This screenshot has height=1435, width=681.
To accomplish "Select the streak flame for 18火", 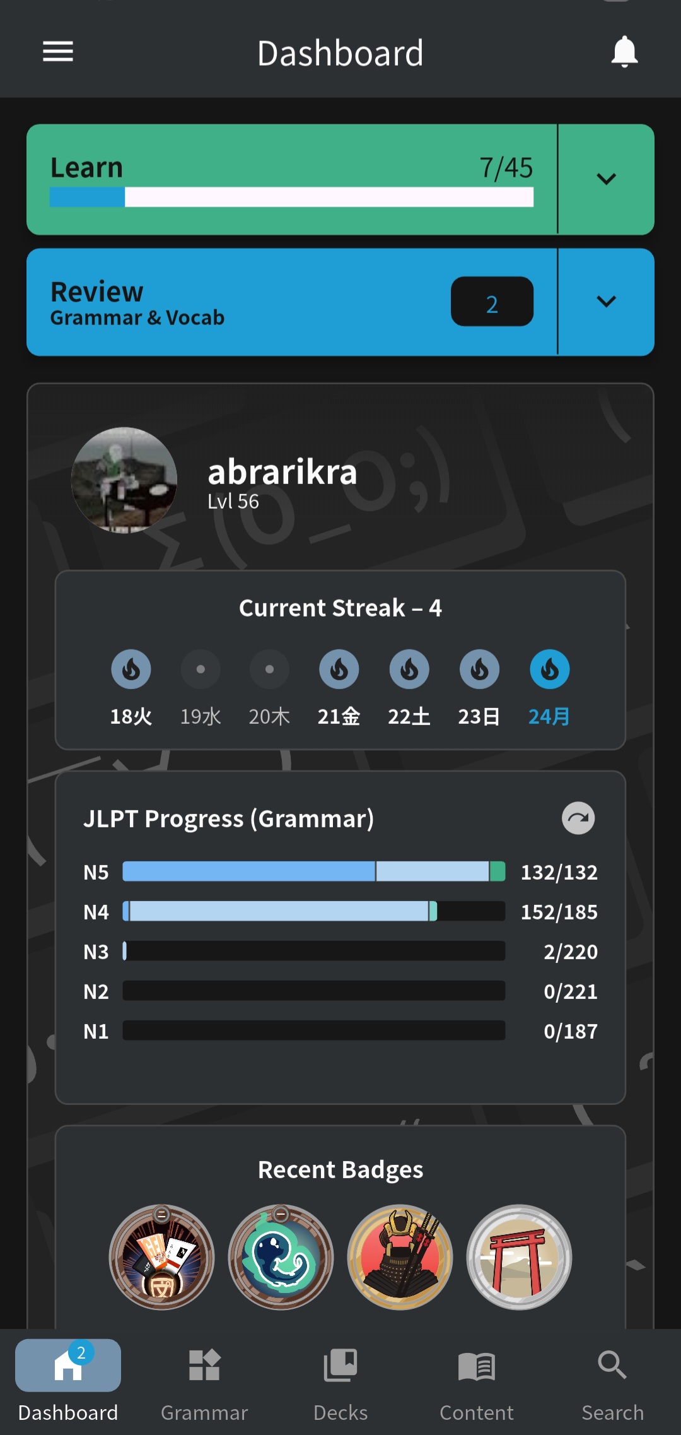I will pos(131,669).
